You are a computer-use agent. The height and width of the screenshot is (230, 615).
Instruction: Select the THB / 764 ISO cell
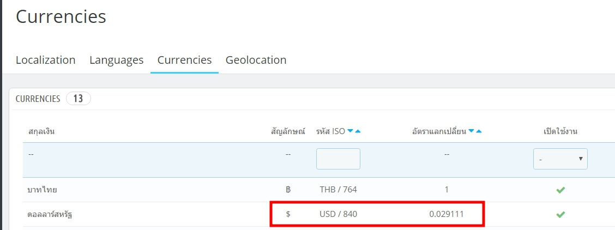click(x=338, y=190)
